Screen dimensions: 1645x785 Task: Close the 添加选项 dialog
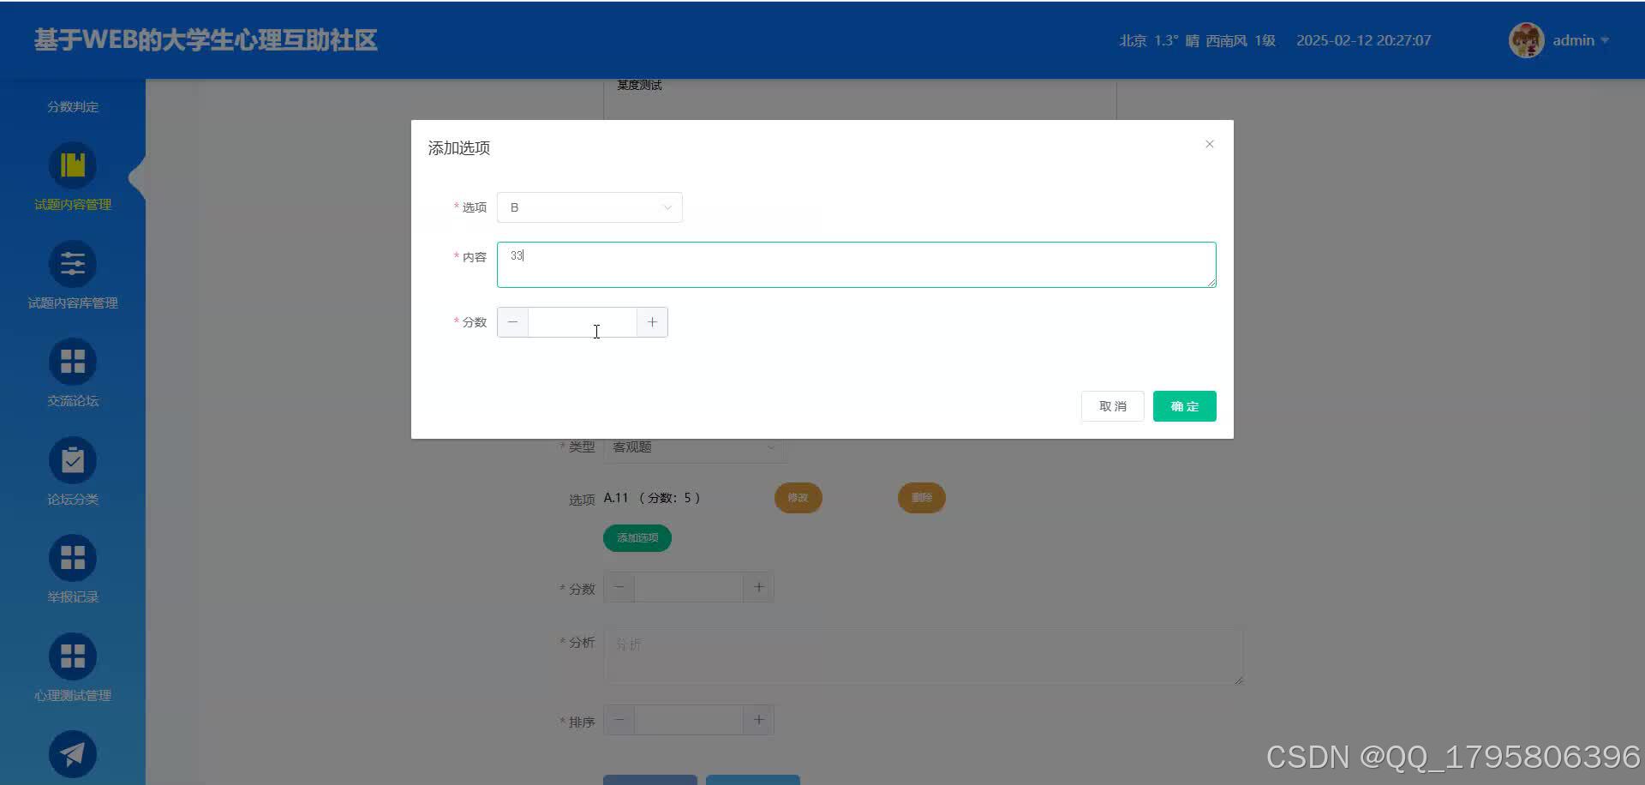pyautogui.click(x=1209, y=144)
